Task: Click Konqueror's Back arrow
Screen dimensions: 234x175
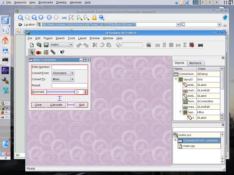Action: coord(20,17)
